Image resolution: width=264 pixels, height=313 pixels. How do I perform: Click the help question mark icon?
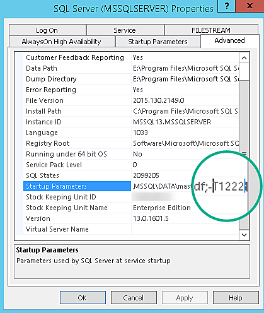click(227, 6)
